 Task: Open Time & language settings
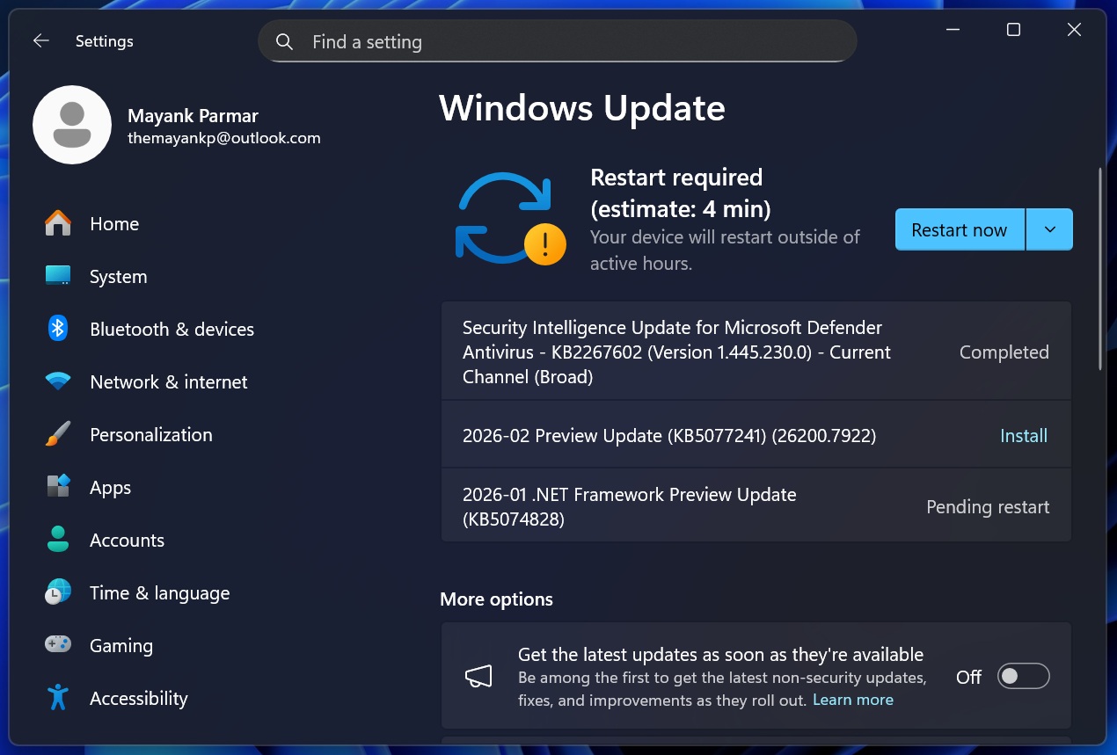point(159,592)
